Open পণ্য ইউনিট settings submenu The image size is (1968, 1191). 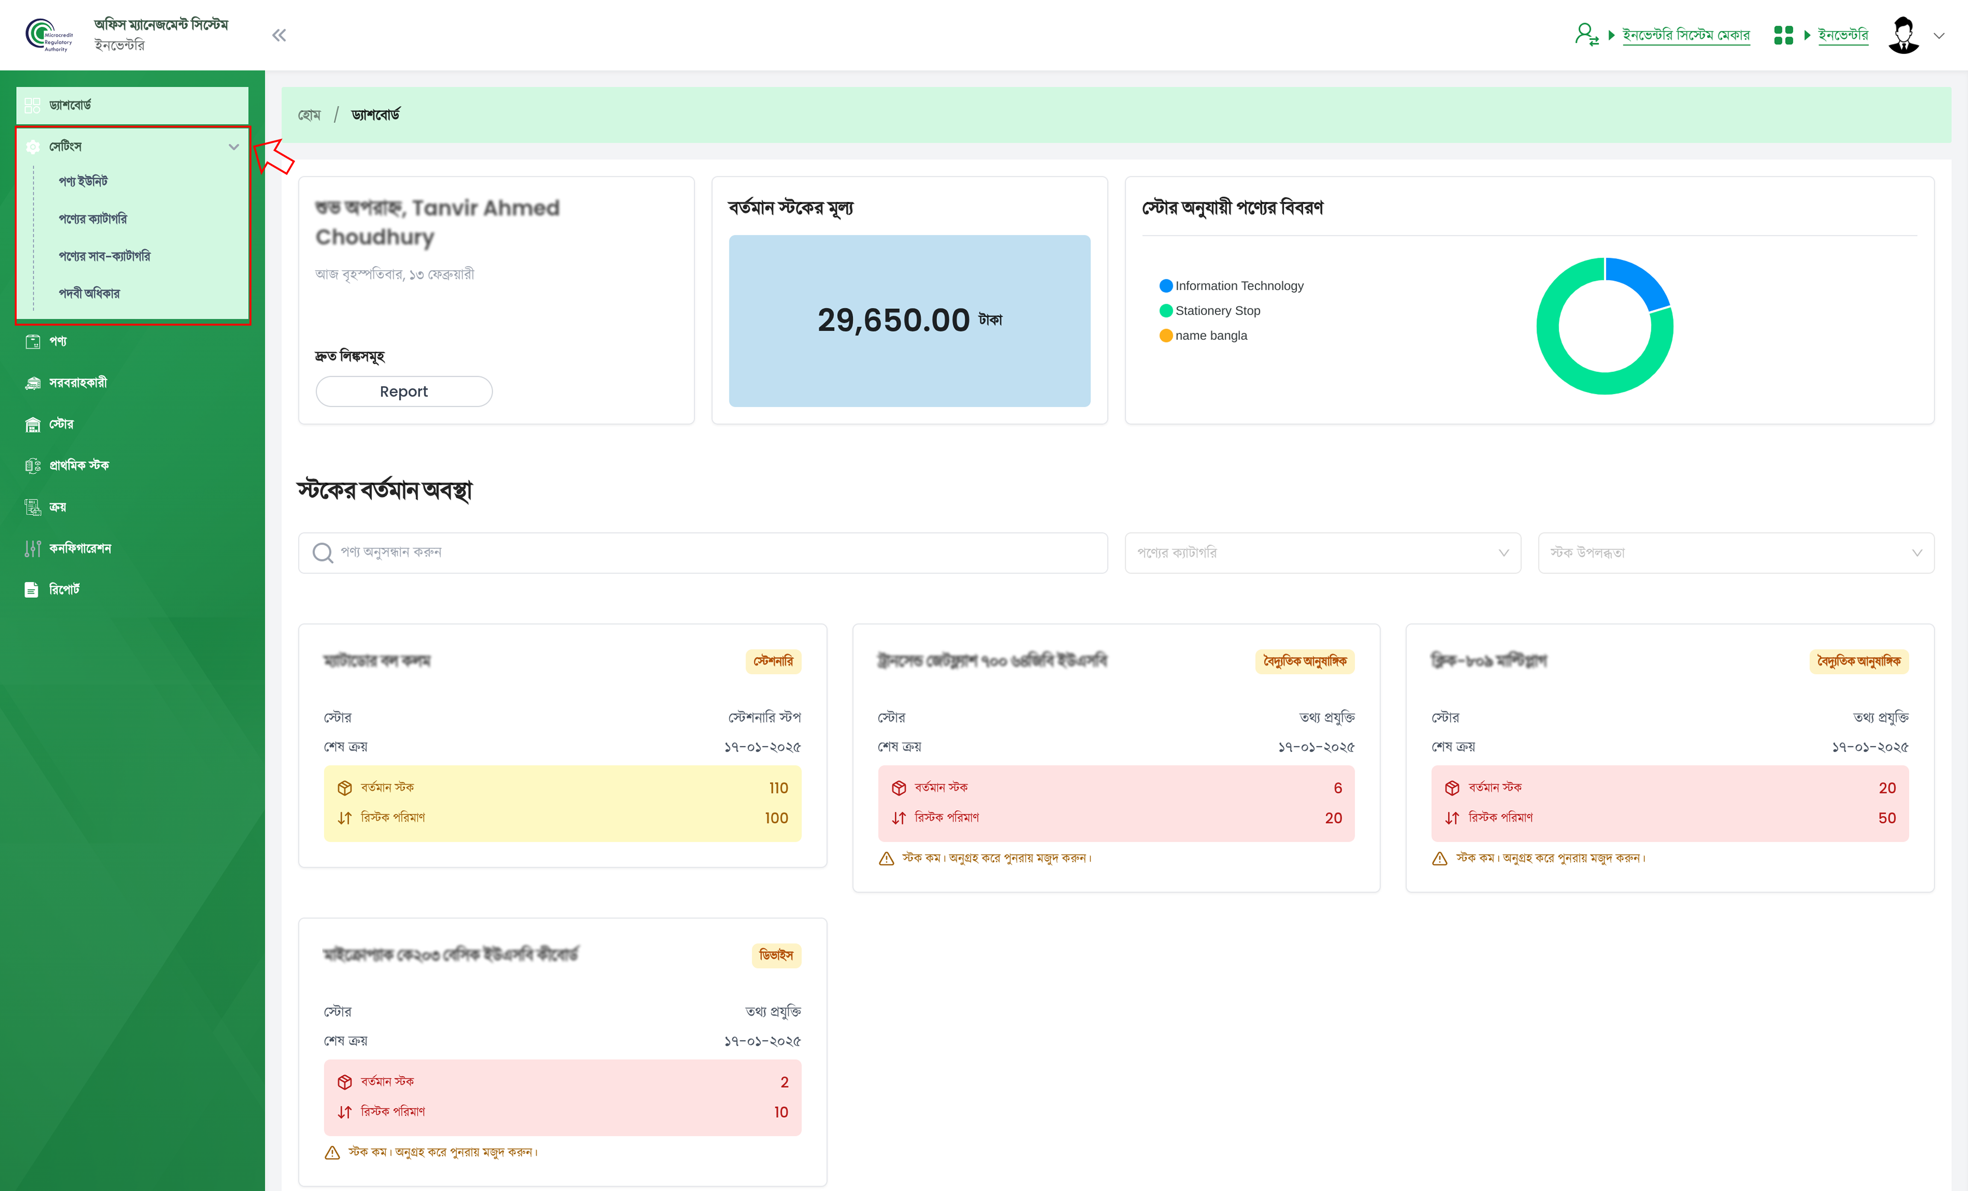tap(83, 181)
